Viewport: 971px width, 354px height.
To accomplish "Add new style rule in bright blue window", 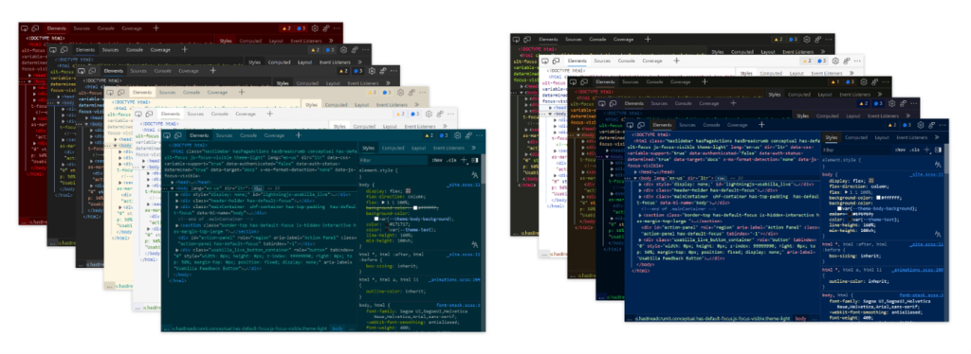I will tap(927, 150).
